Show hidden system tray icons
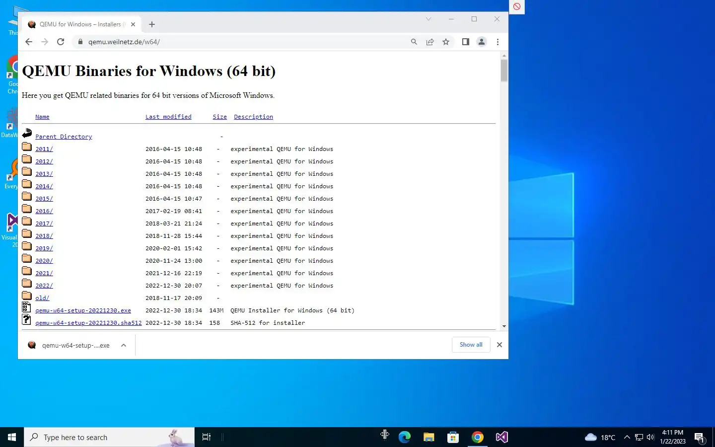This screenshot has width=715, height=447. coord(627,437)
